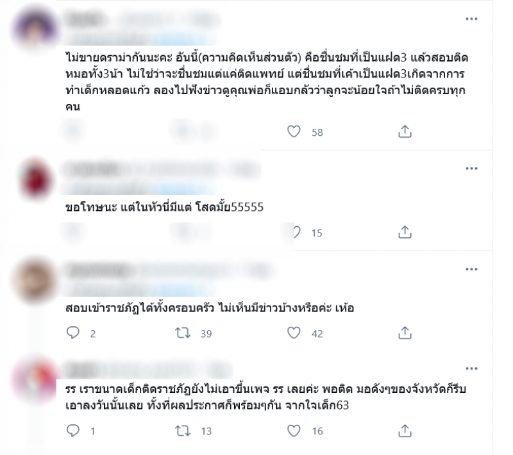Like the tweet with 58 likes
Viewport: 513px width, 455px height.
pos(294,131)
